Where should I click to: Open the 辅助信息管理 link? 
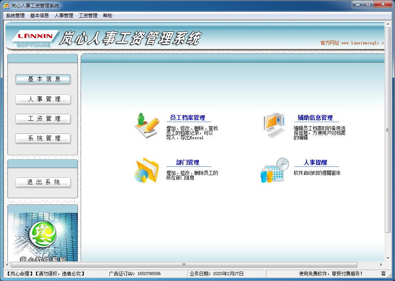point(315,118)
